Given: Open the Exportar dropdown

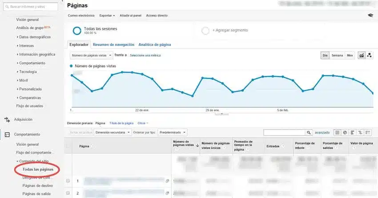Looking at the screenshot, I should tap(107, 16).
